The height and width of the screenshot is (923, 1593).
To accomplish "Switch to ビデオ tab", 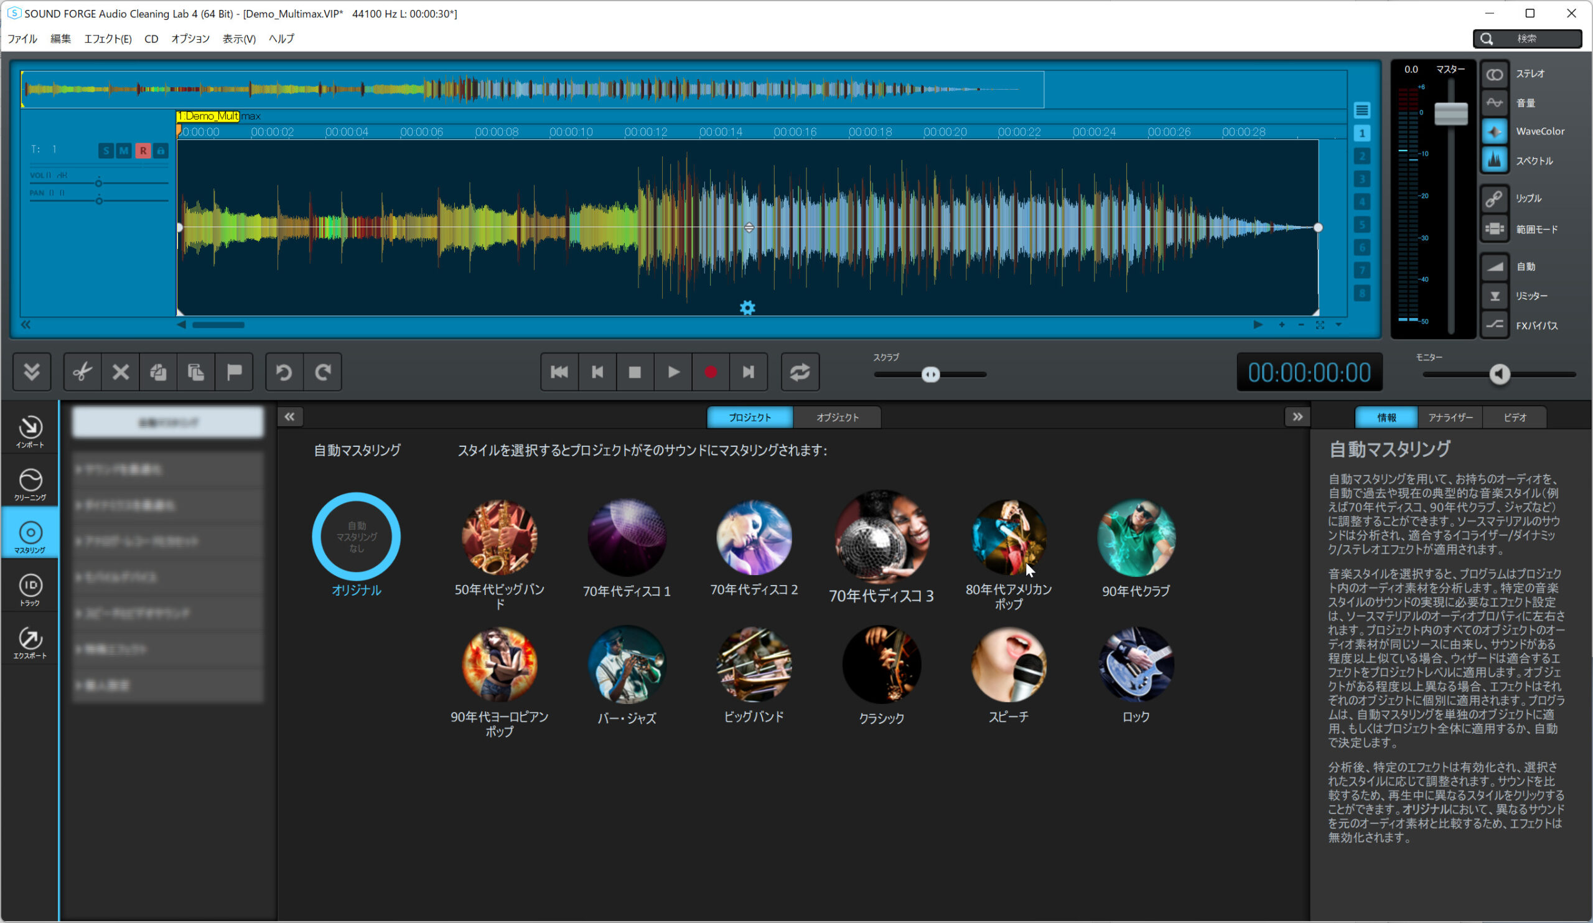I will [1515, 417].
